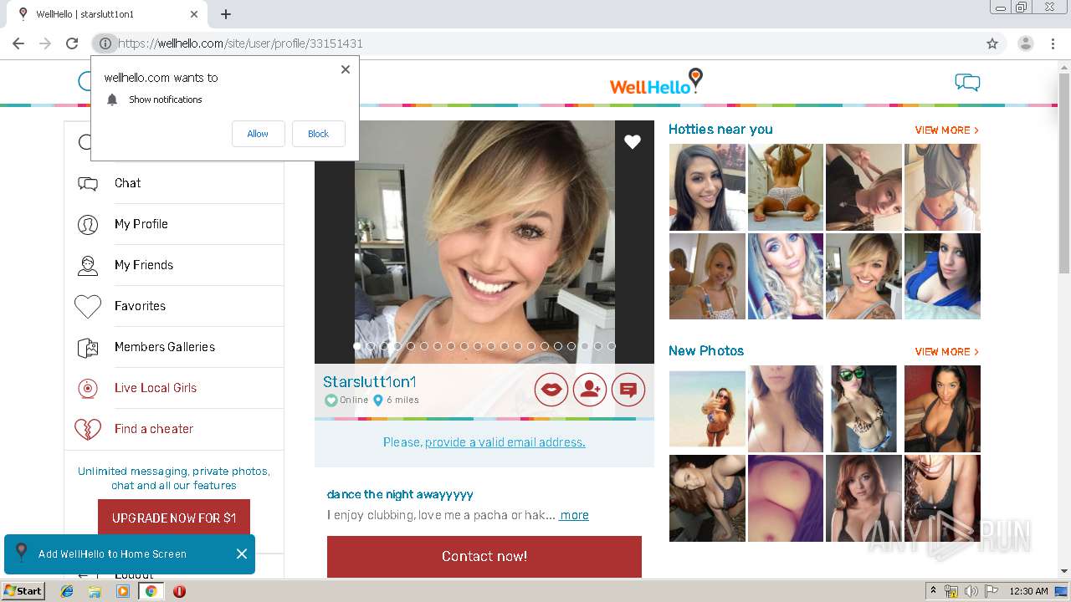Open Live Local Girls
The image size is (1071, 602).
[155, 388]
